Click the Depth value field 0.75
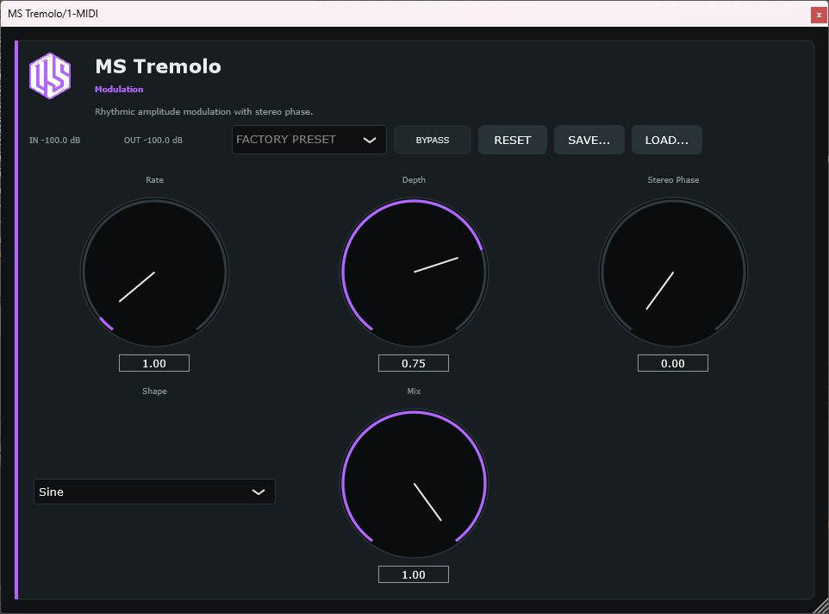829x614 pixels. (x=414, y=363)
